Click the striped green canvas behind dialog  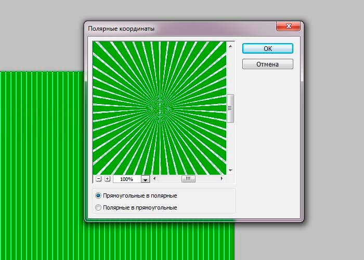pyautogui.click(x=42, y=166)
